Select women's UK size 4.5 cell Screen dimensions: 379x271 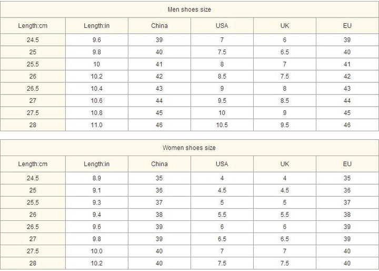click(x=285, y=190)
